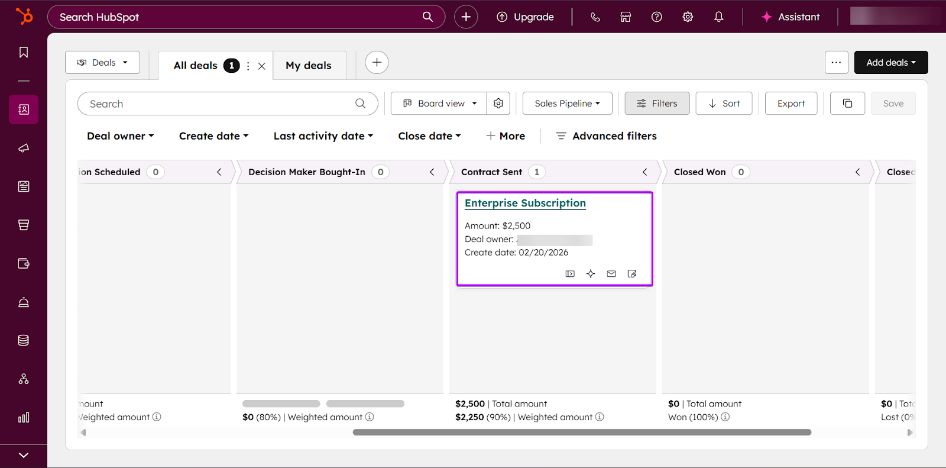Screen dimensions: 946x468
Task: Open the HubSpot home logo
Action: pyautogui.click(x=24, y=16)
